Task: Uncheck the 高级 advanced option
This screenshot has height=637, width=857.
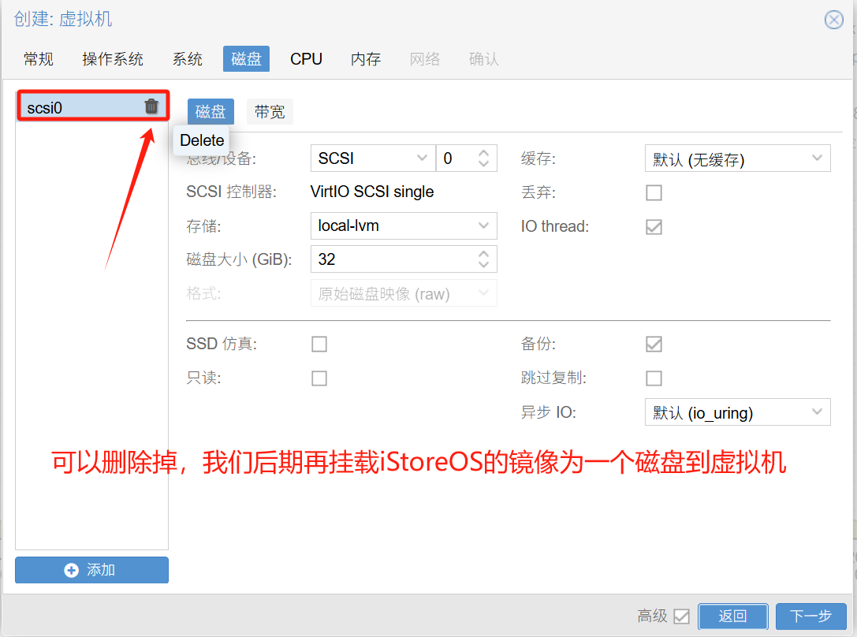Action: [683, 617]
